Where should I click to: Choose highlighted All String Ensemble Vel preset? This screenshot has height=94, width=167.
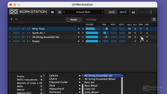102,76
